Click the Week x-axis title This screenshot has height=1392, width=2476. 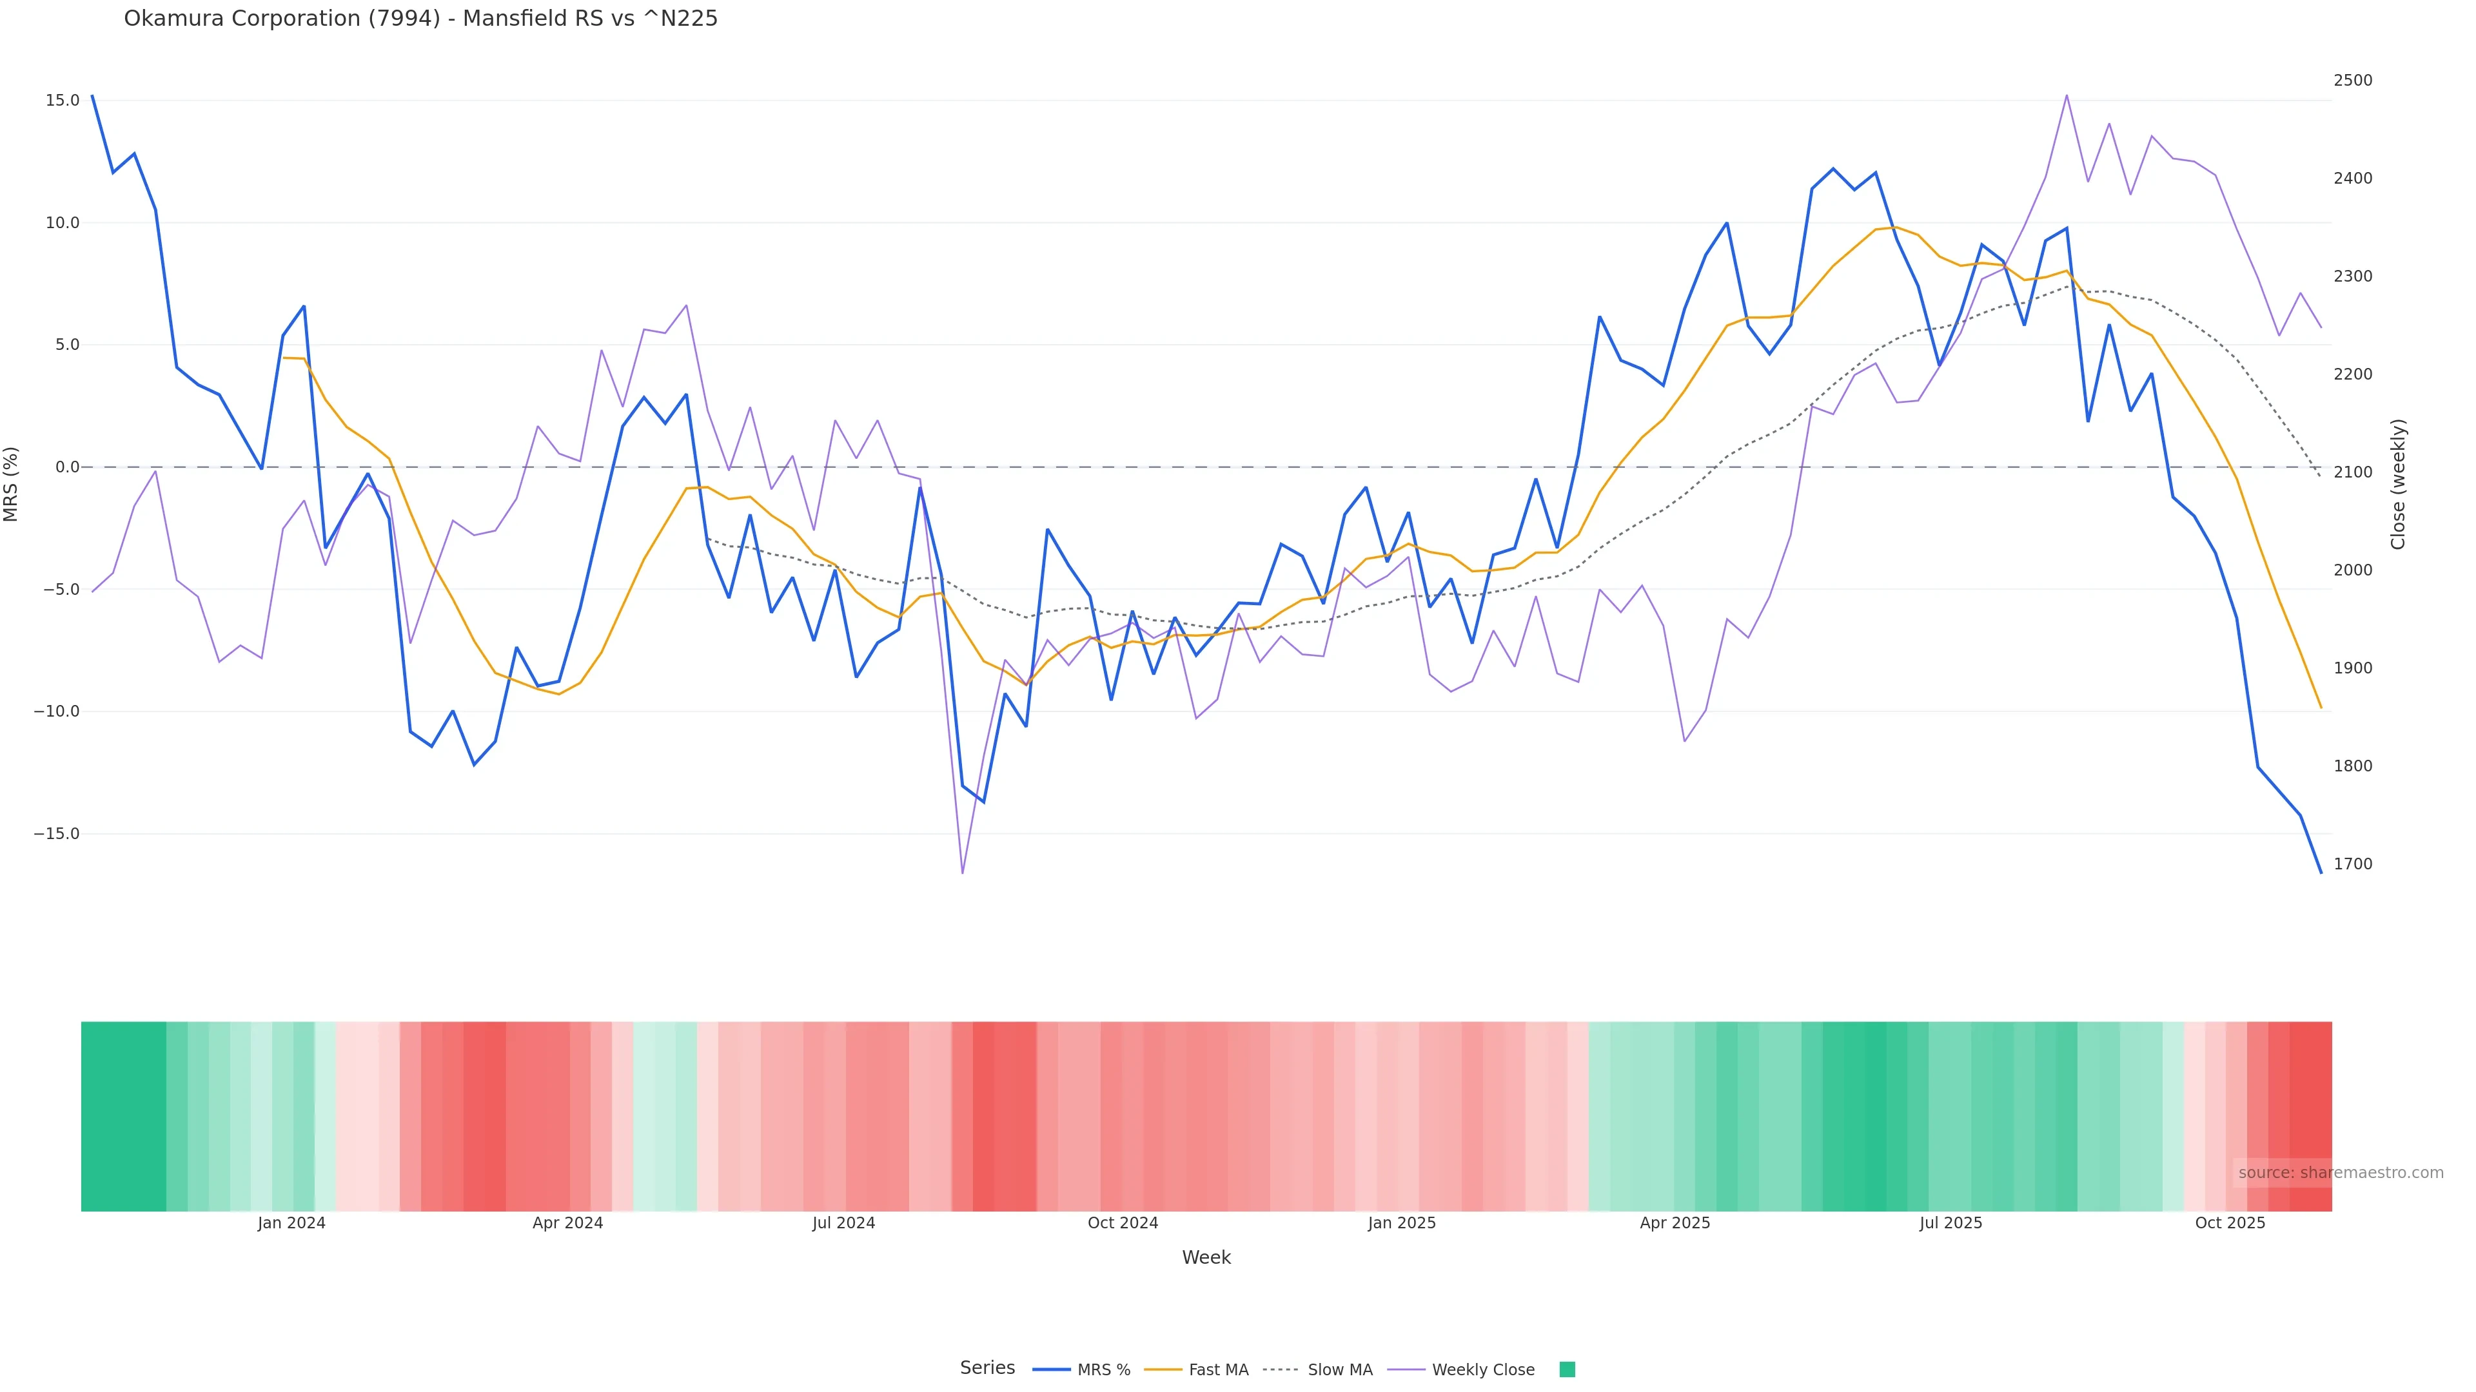point(1206,1257)
